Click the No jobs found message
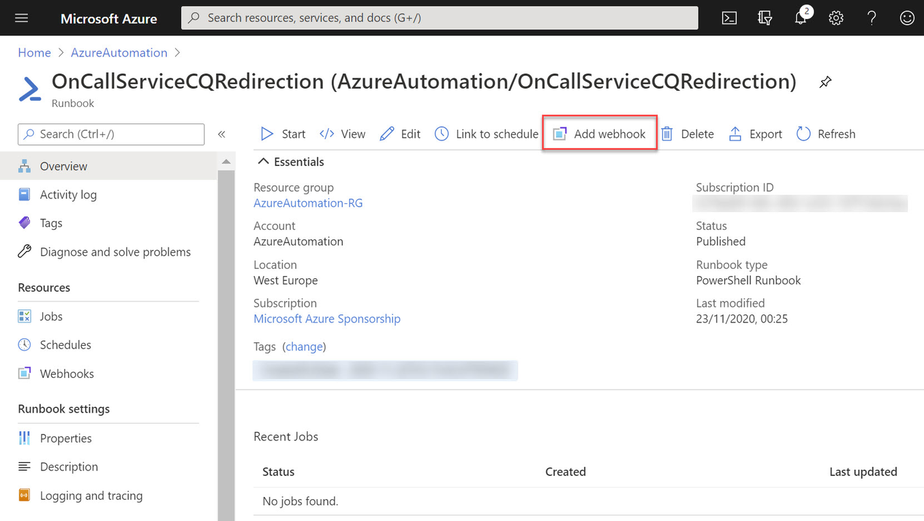Image resolution: width=924 pixels, height=521 pixels. [x=301, y=502]
